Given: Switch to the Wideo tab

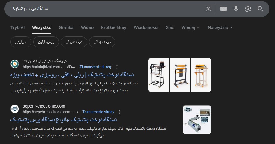Looking at the screenshot, I should point(87,27).
